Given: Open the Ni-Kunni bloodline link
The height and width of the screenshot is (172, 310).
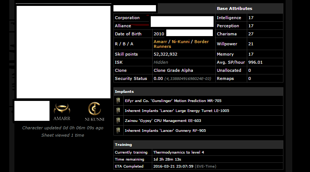Looking at the screenshot, I should tap(181, 42).
